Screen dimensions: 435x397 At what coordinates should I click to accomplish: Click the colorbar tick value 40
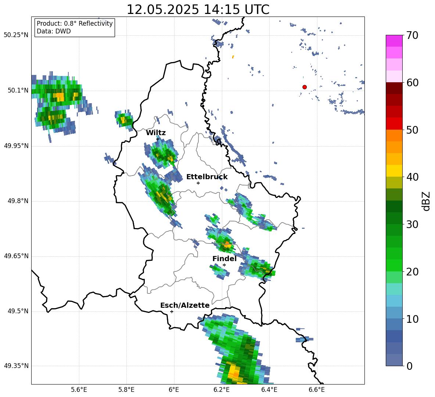click(x=413, y=177)
